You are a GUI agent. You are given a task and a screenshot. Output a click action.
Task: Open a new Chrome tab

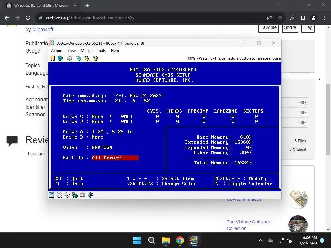(87, 5)
